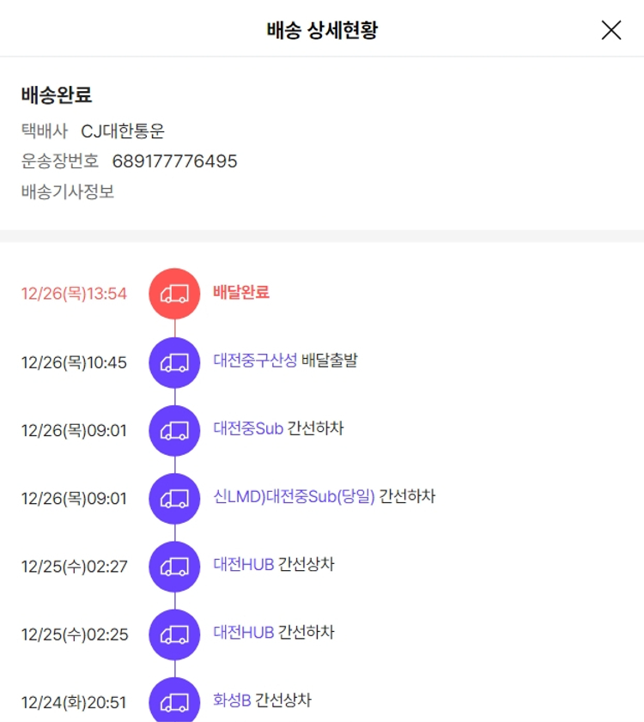Screen dimensions: 644x722
Task: Click the 12/26(목)13:54 timestamp
Action: [x=74, y=294]
